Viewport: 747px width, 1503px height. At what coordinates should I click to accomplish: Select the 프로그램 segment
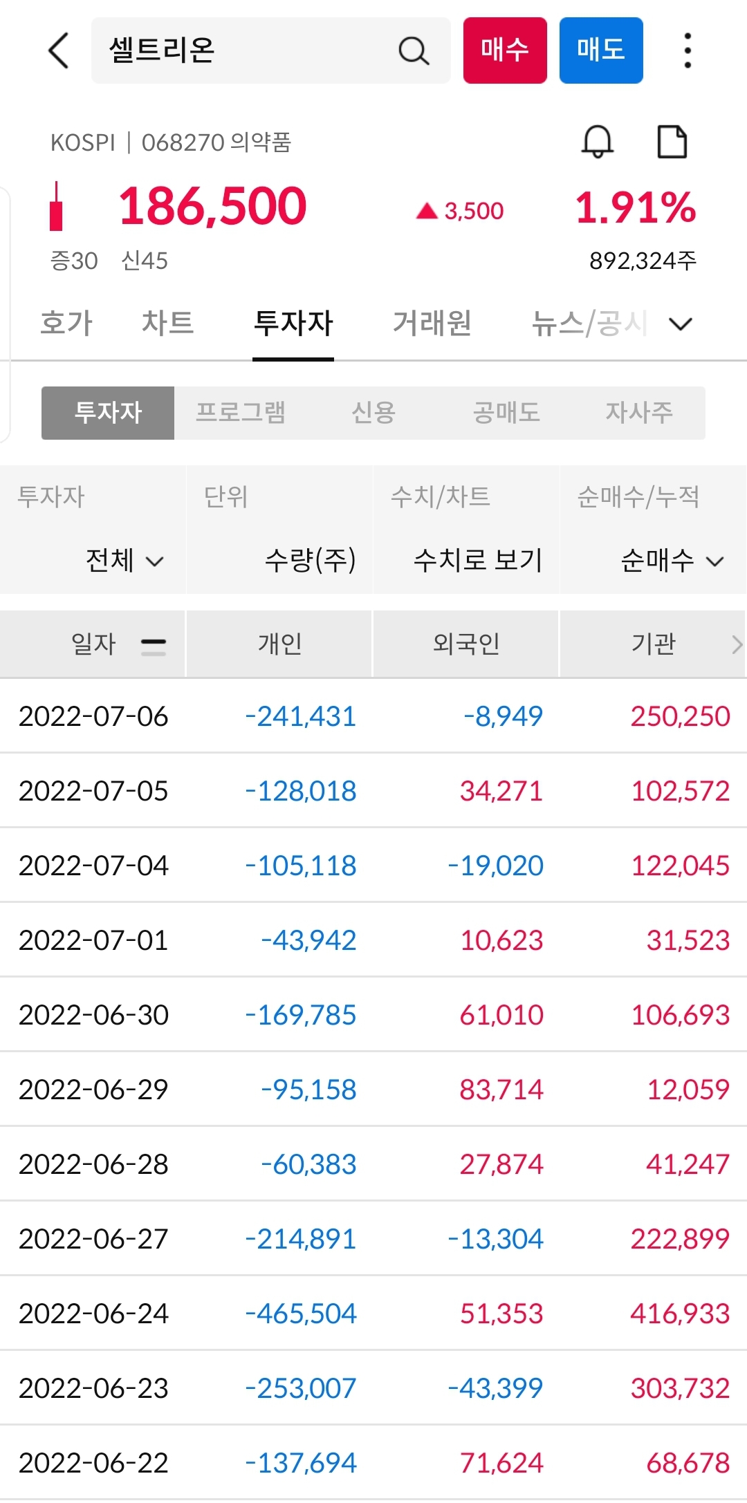coord(241,413)
